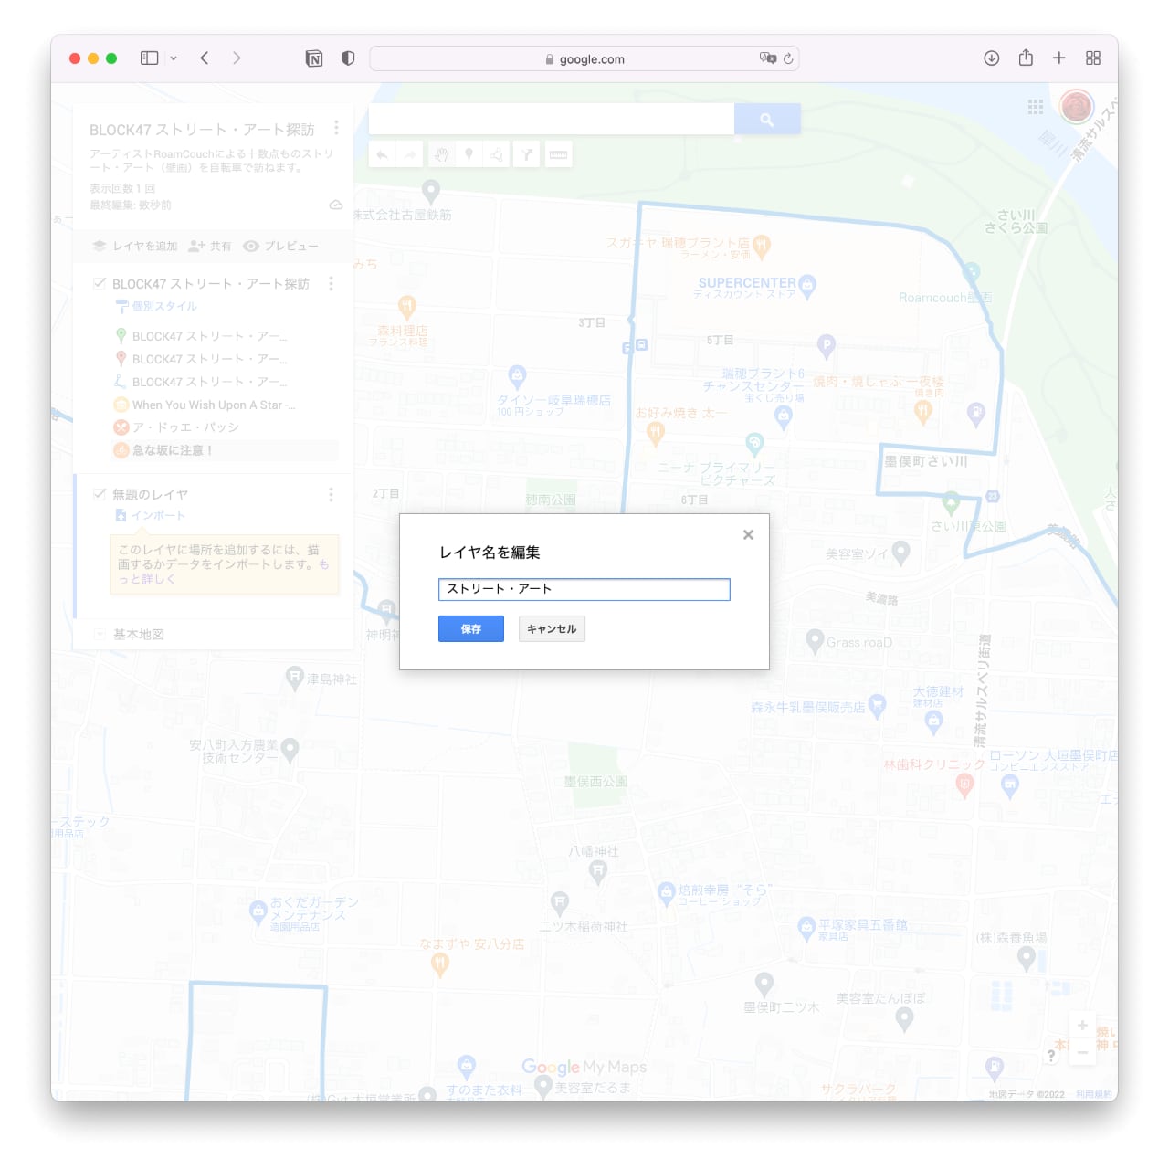Expand the base map (基本地図) section
The image size is (1169, 1169).
point(100,634)
